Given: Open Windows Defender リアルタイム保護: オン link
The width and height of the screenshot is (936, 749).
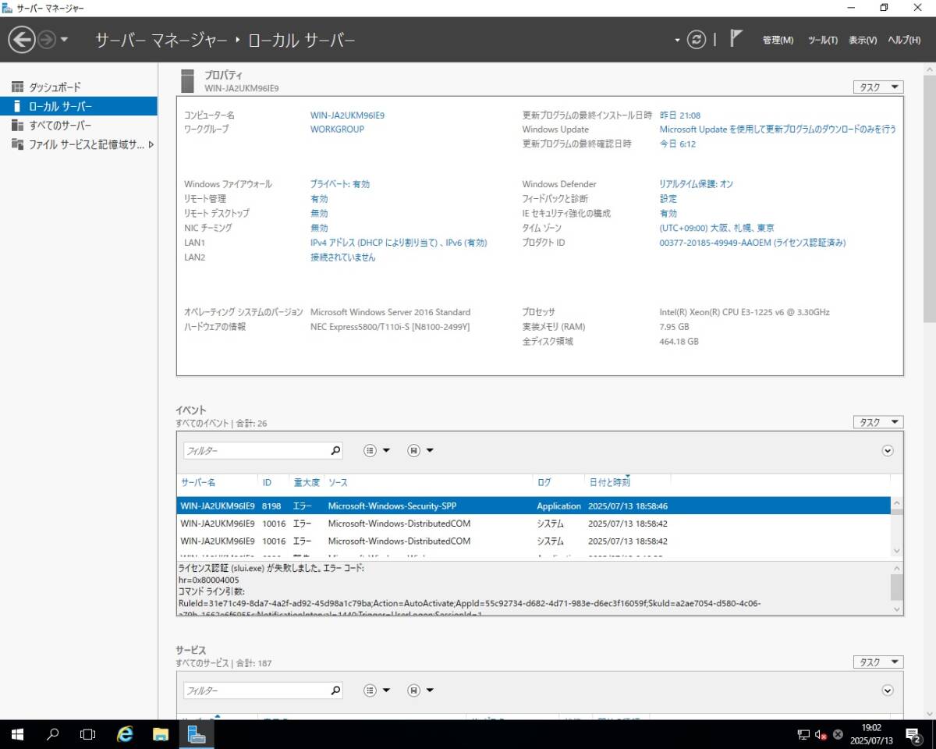Looking at the screenshot, I should pyautogui.click(x=697, y=184).
